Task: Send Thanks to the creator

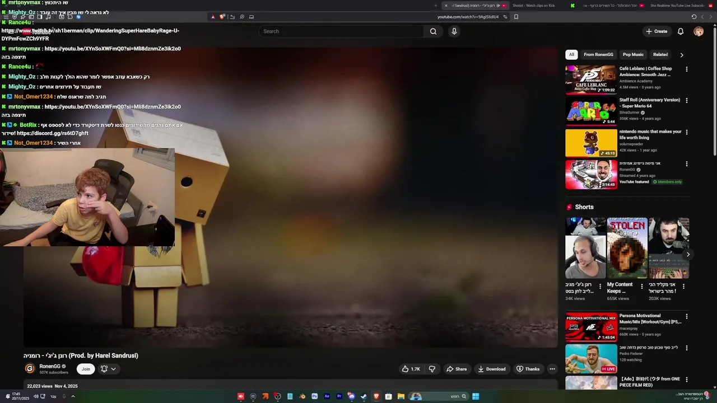Action: 528,369
